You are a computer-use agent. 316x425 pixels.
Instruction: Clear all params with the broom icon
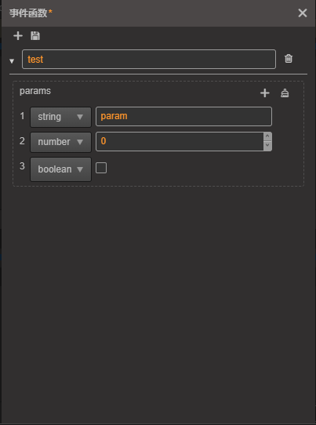(285, 93)
